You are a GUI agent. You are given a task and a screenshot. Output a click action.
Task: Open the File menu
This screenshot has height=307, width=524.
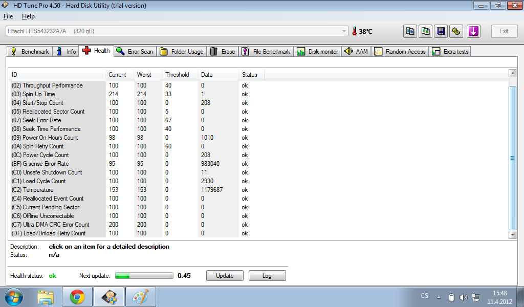(8, 16)
